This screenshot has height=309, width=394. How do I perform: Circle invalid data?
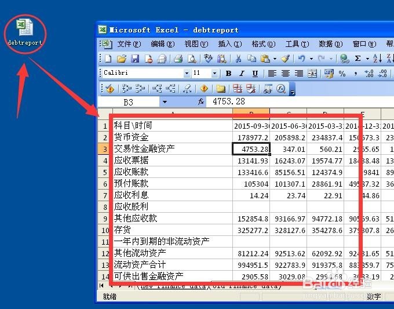(238, 89)
